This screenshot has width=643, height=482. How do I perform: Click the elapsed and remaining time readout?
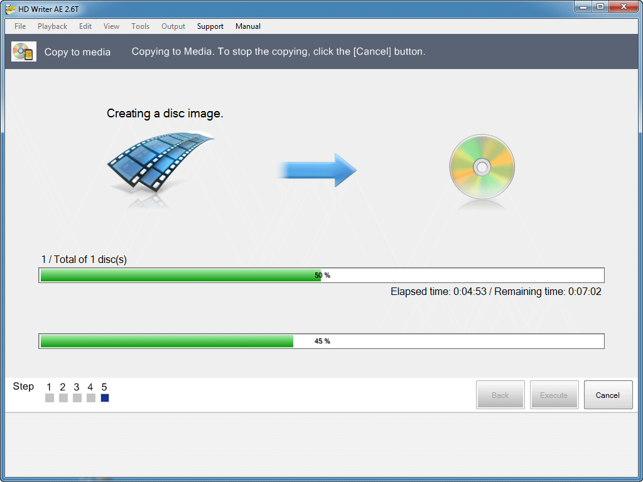496,292
